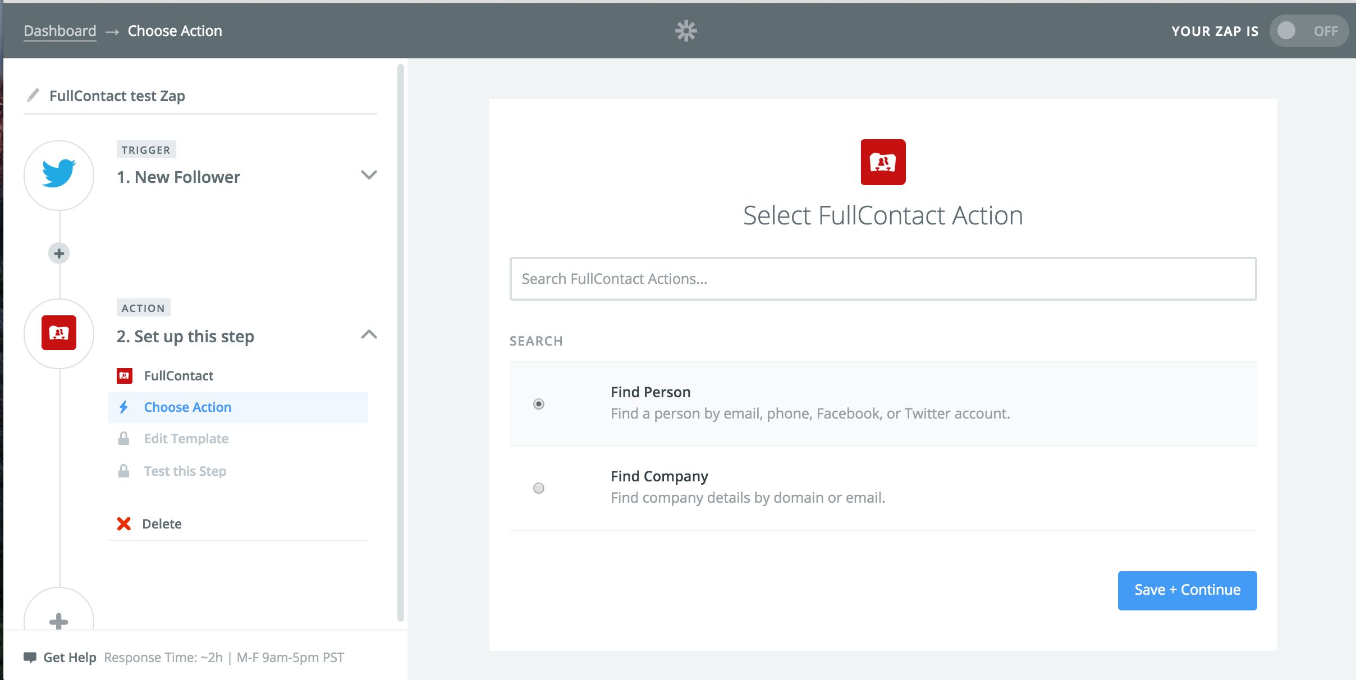Click the Search FullContact Actions input field
Image resolution: width=1356 pixels, height=680 pixels.
point(883,279)
